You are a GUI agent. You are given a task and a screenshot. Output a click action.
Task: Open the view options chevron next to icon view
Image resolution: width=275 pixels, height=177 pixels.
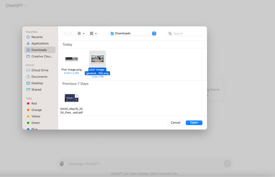(x=83, y=33)
